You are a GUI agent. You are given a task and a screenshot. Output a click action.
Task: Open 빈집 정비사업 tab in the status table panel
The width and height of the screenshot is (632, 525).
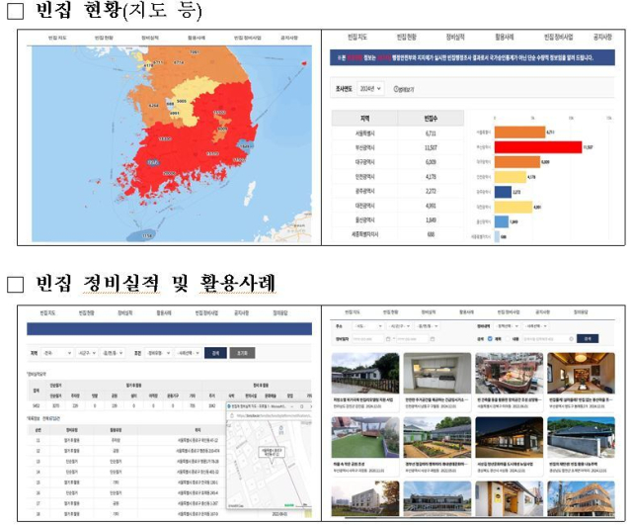click(x=559, y=38)
